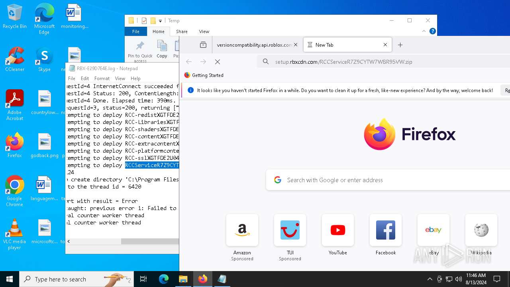Image resolution: width=510 pixels, height=287 pixels.
Task: Open Notepad's Format menu
Action: point(102,79)
